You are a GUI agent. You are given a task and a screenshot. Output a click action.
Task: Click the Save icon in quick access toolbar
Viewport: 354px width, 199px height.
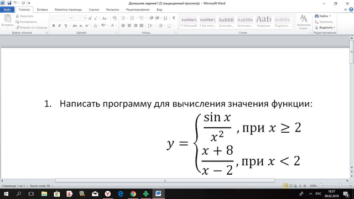(x=9, y=3)
